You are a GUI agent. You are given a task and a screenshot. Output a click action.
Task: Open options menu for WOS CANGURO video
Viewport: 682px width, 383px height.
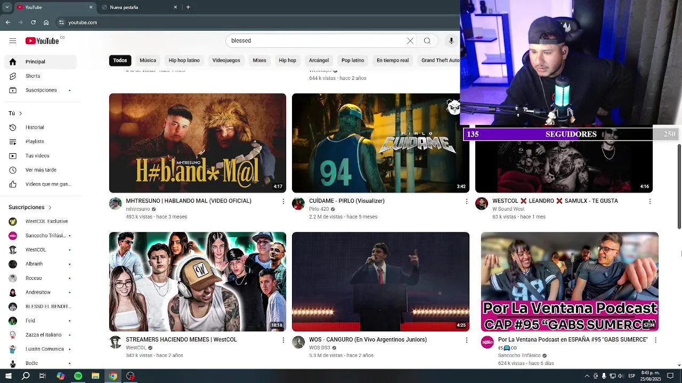[467, 340]
